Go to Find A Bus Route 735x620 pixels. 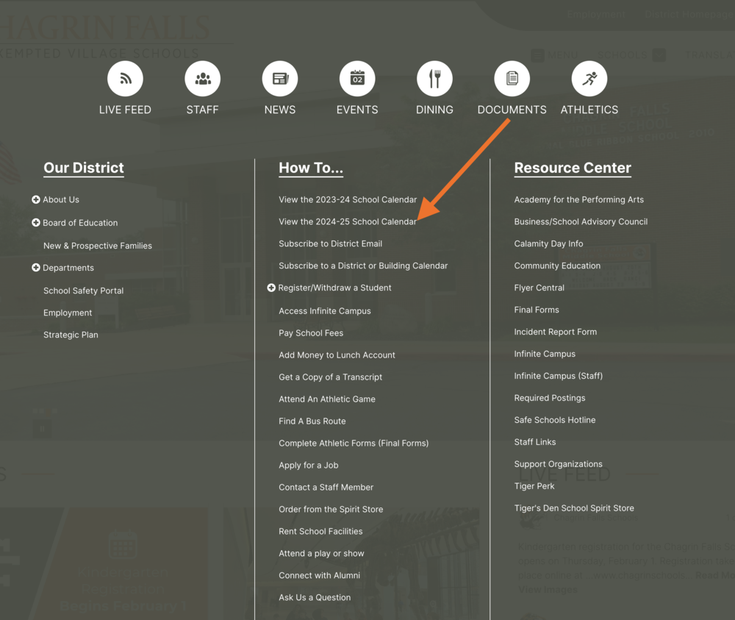pos(312,421)
